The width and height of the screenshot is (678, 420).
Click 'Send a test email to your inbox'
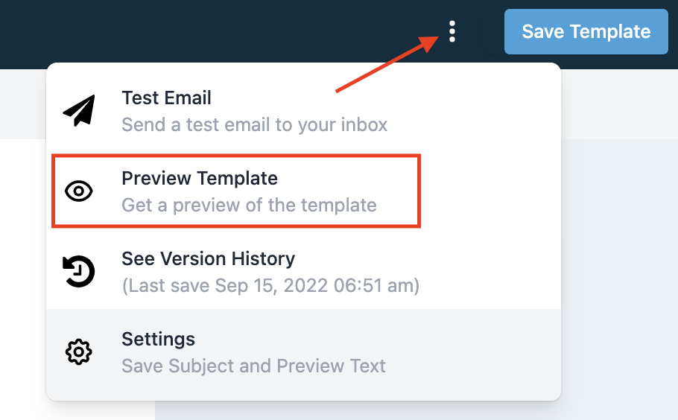click(254, 124)
